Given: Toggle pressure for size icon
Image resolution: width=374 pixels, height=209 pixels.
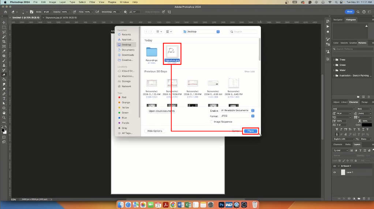Looking at the screenshot, I should click(163, 12).
